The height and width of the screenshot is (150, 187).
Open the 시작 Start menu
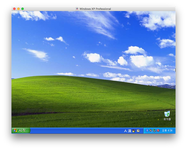21,131
